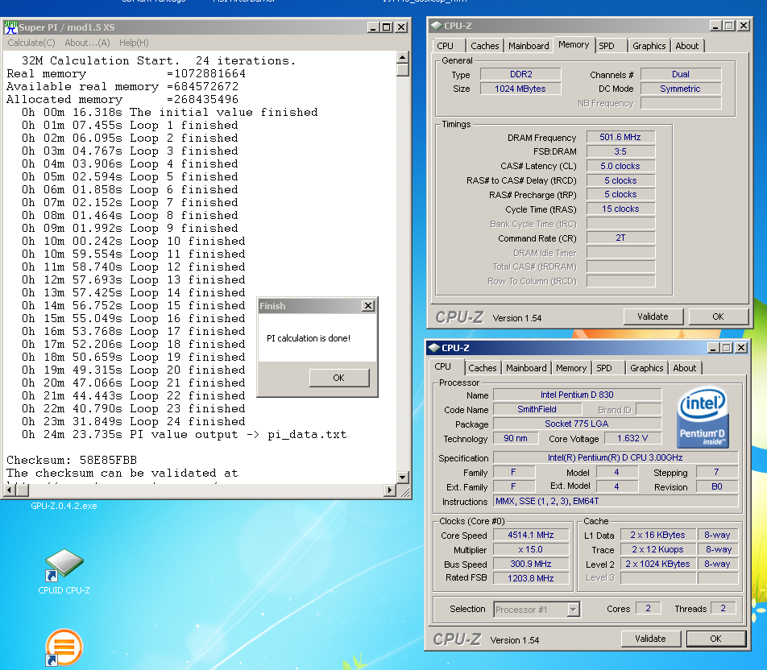Click the Revision value B0
This screenshot has width=767, height=670.
tap(716, 486)
